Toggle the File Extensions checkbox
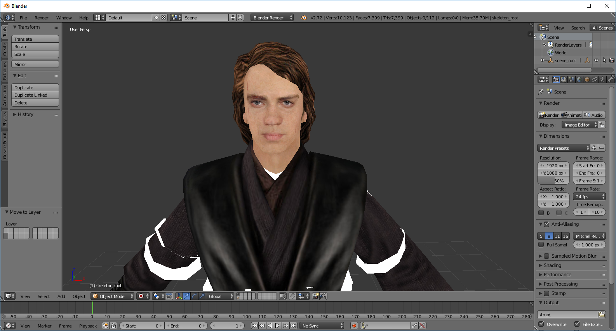This screenshot has width=616, height=331. [x=577, y=324]
